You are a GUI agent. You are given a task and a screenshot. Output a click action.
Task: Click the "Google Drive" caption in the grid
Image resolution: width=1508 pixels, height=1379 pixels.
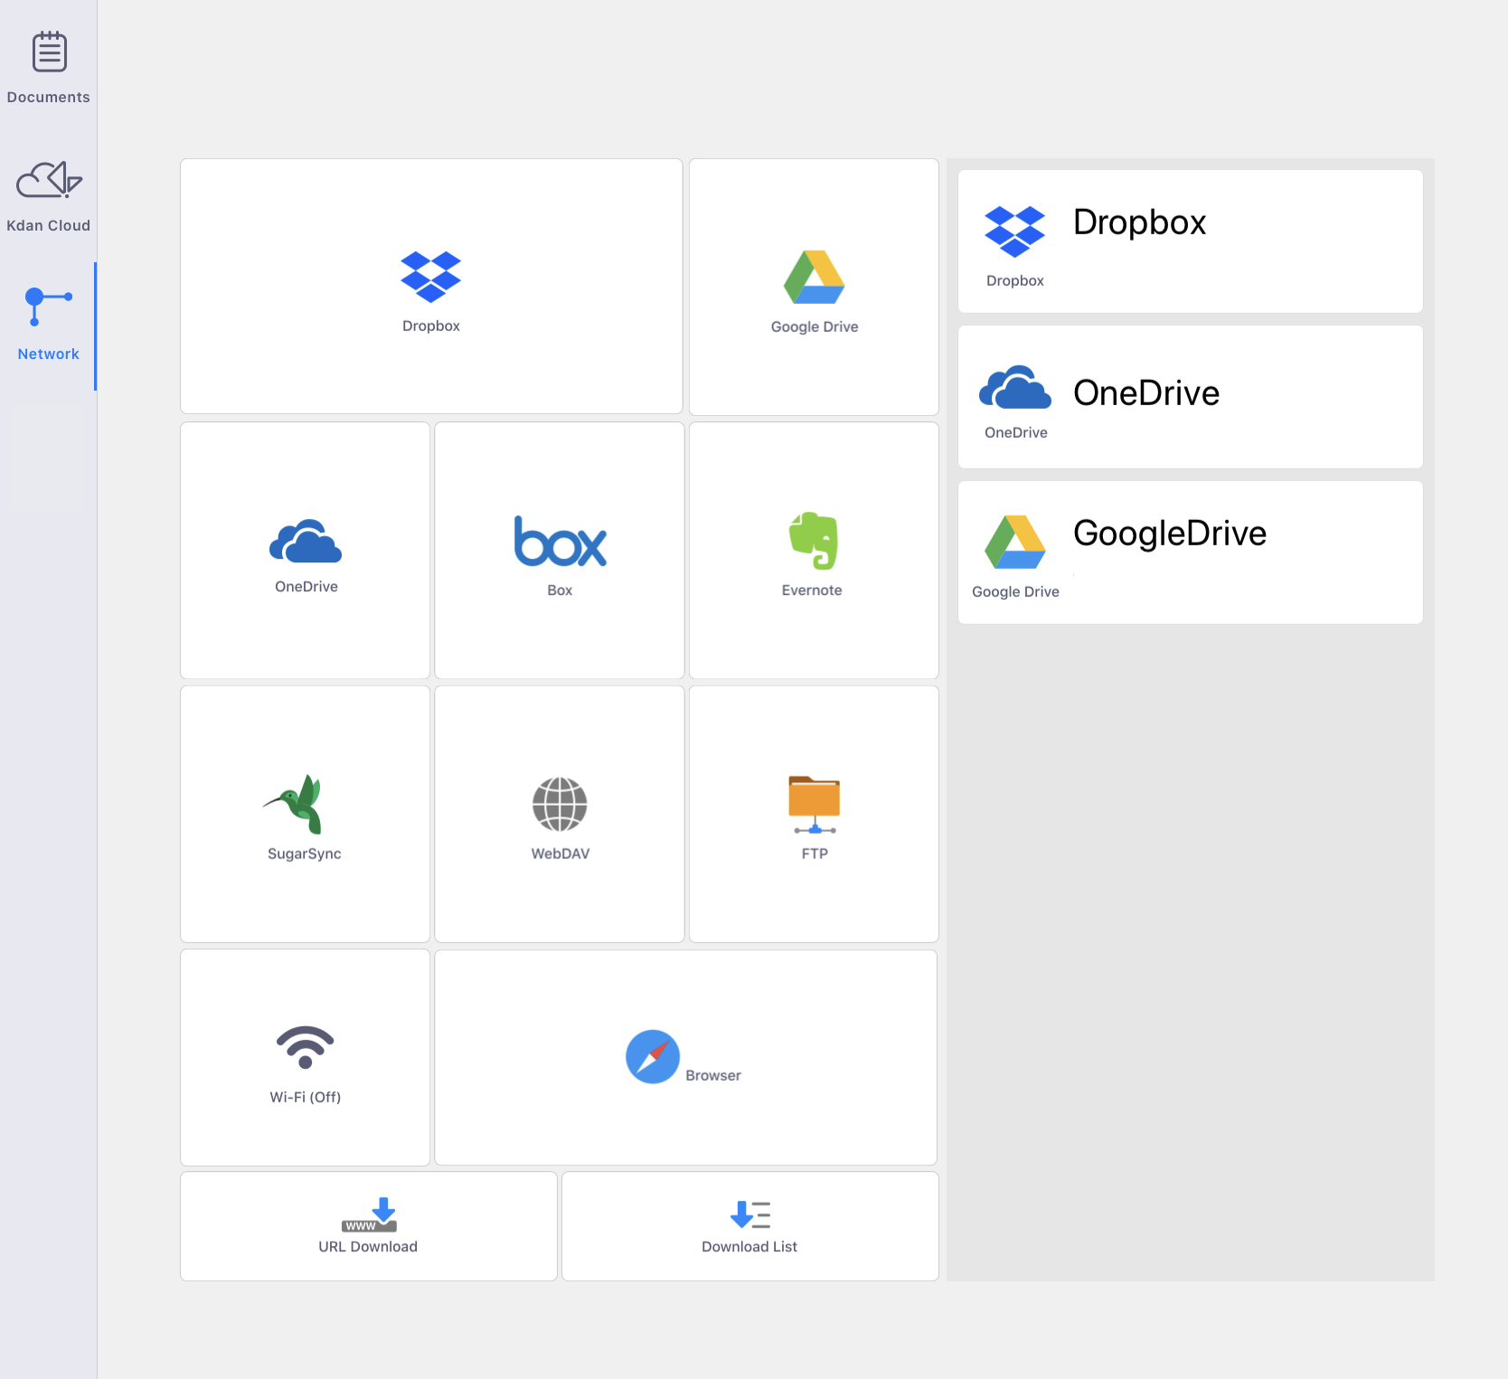point(815,326)
